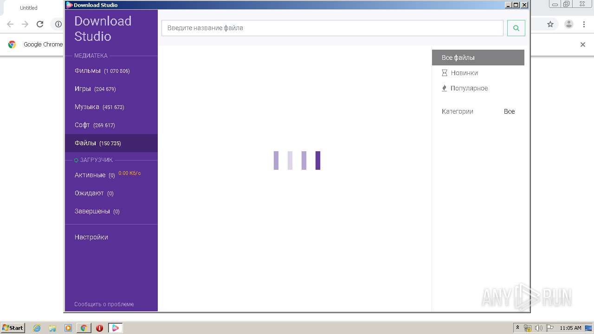Click the Download Studio taskbar button
The image size is (594, 334).
[x=115, y=328]
